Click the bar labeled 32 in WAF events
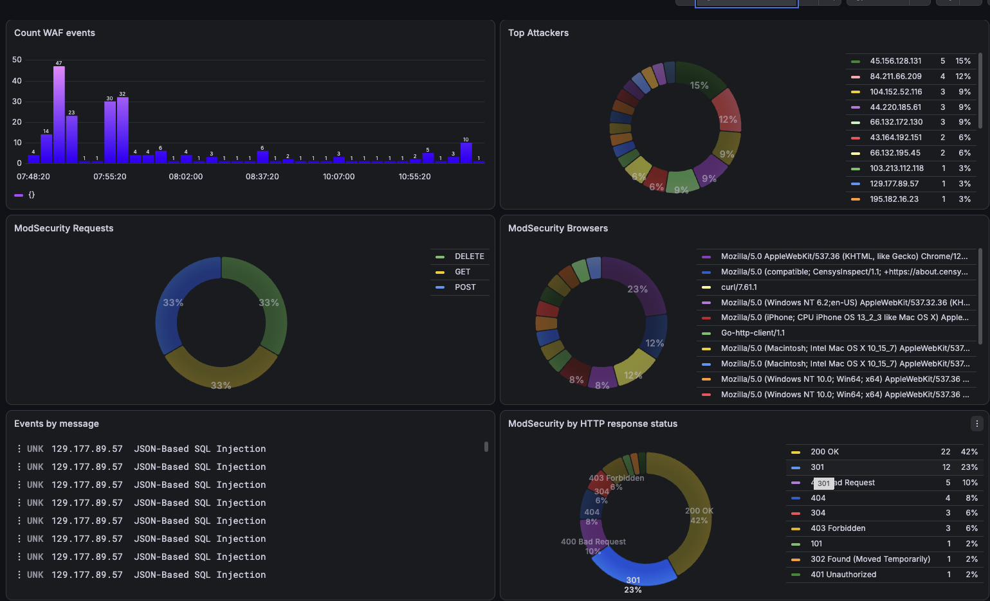 click(x=122, y=130)
